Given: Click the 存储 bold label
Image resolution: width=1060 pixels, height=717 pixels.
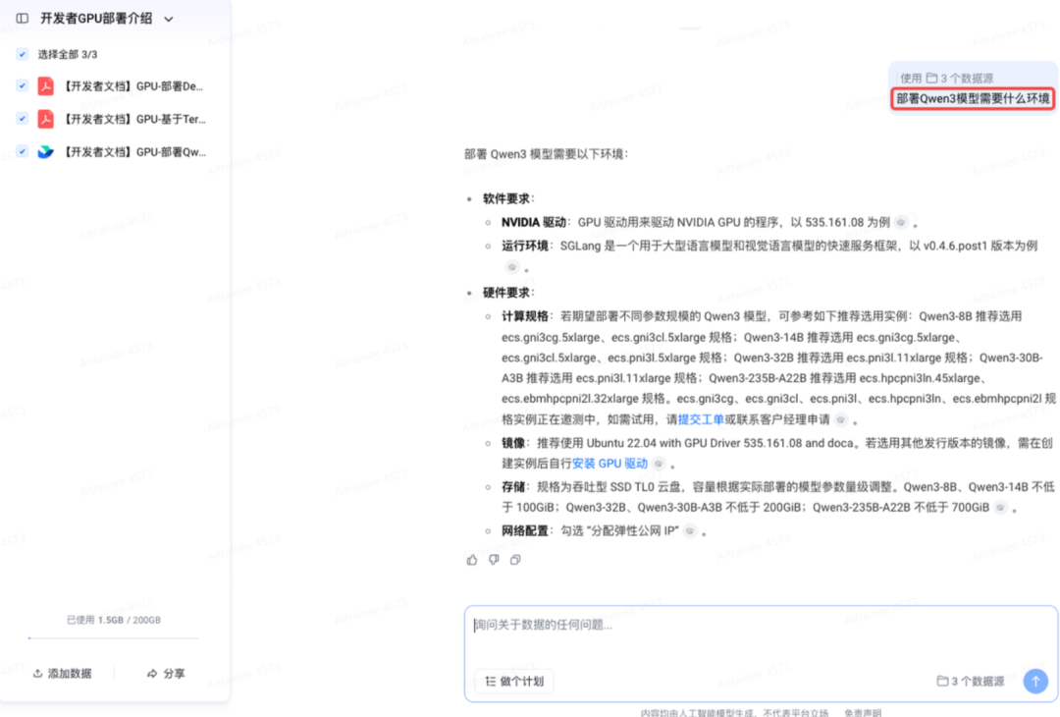Looking at the screenshot, I should 513,487.
